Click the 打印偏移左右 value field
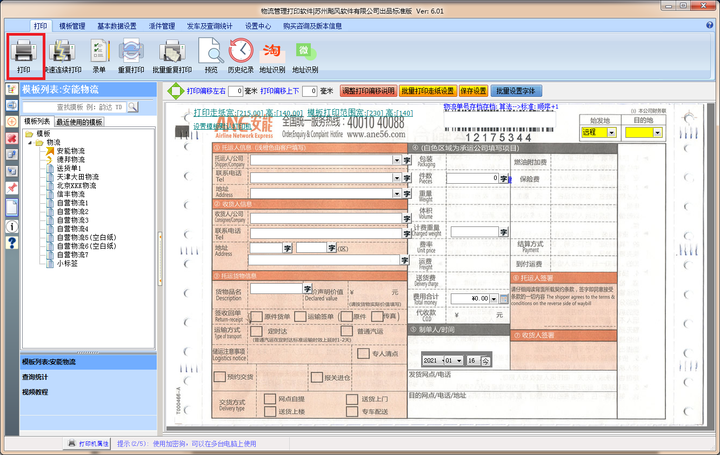The width and height of the screenshot is (720, 455). point(235,91)
